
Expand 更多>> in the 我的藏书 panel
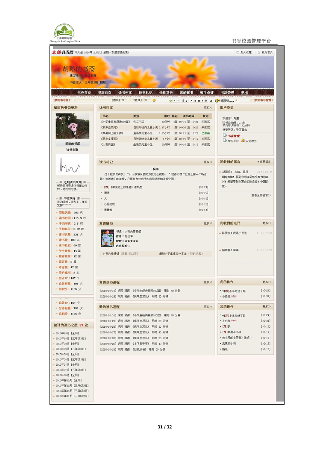coord(208,223)
